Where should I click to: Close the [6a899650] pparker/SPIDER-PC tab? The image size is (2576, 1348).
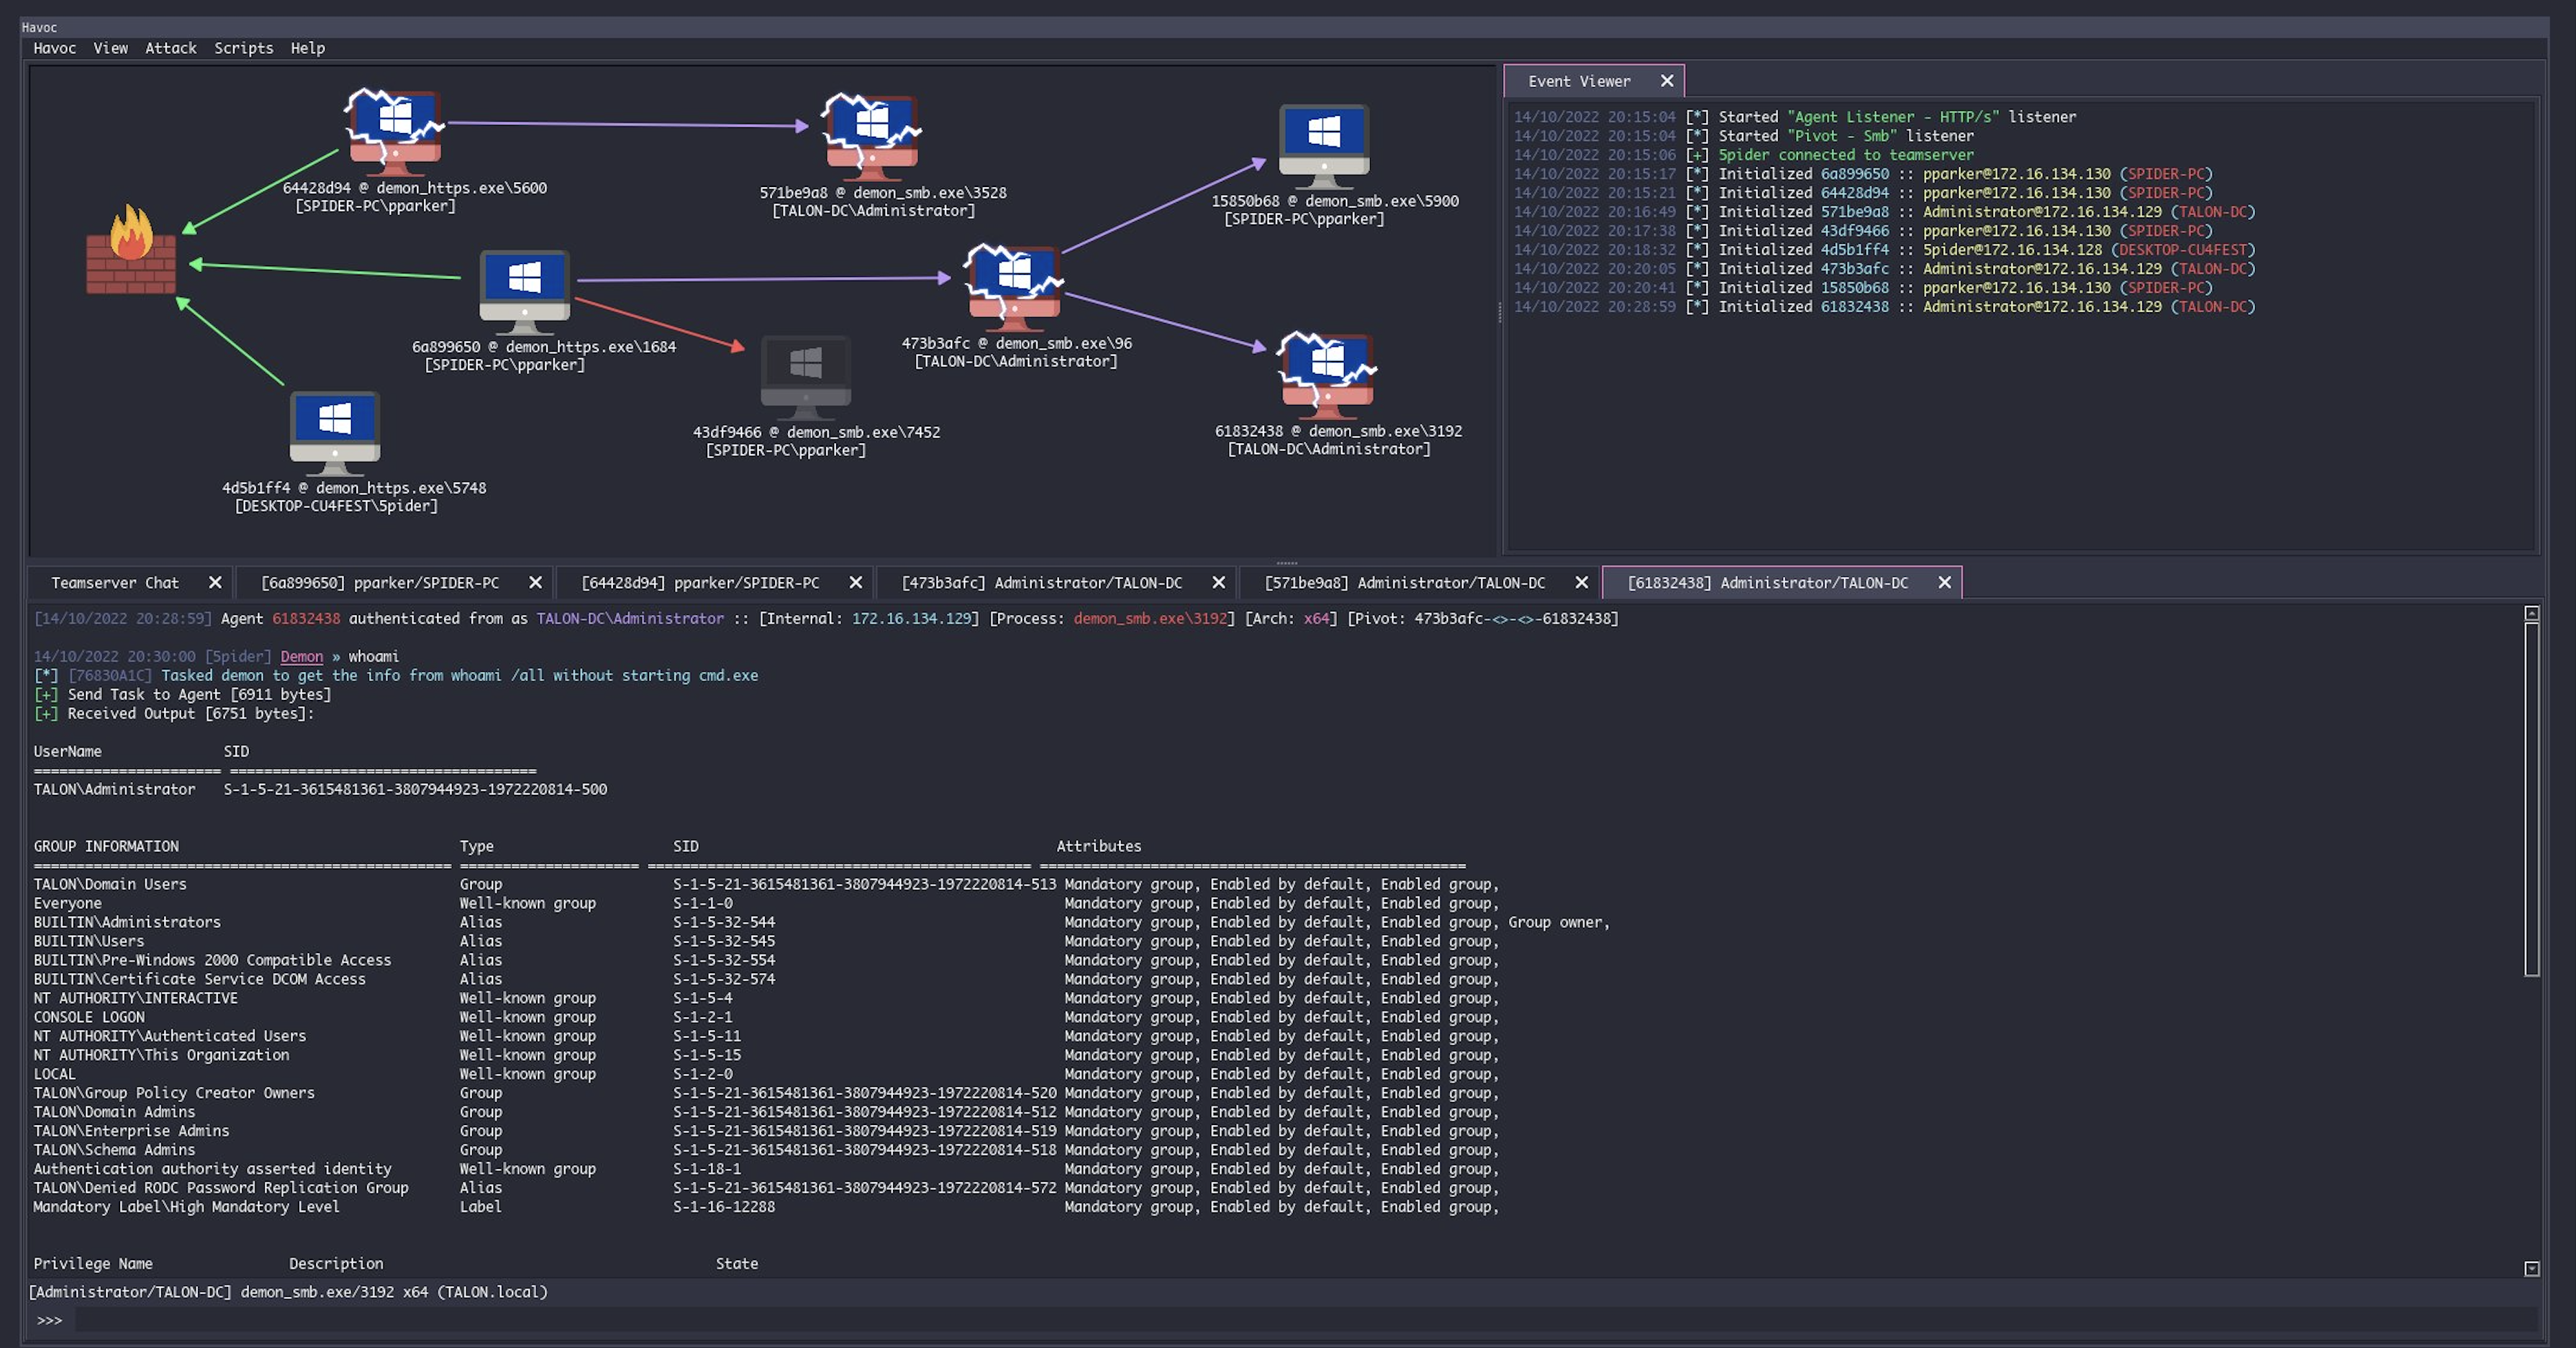click(x=535, y=582)
